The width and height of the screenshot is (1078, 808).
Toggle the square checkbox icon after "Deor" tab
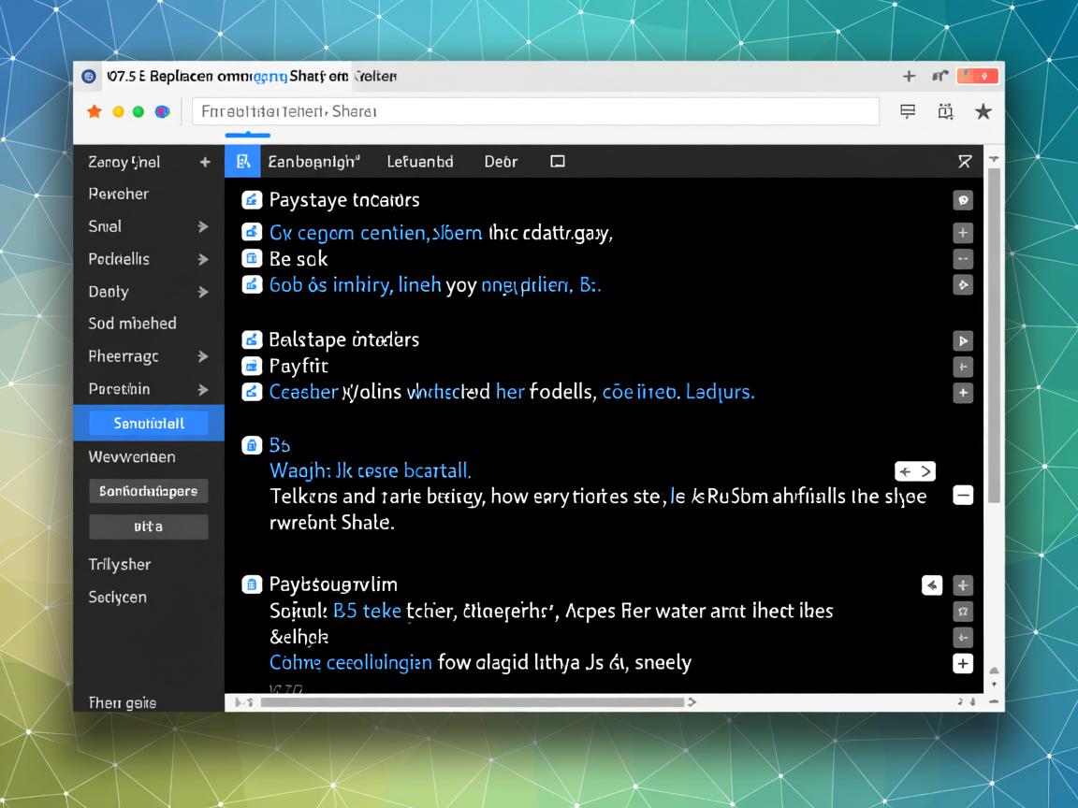[x=558, y=162]
